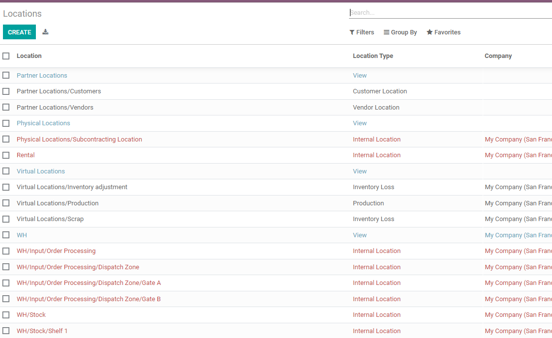Open WH/Input/Order Processing/Dispatch Zone/Gate A
This screenshot has width=552, height=338.
88,283
